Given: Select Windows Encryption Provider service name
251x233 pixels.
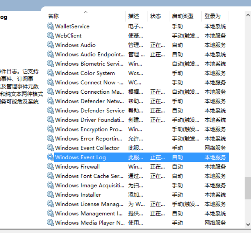Looking at the screenshot, I should pos(89,129).
